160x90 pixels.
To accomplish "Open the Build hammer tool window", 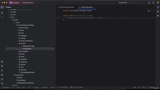I will click(2, 66).
